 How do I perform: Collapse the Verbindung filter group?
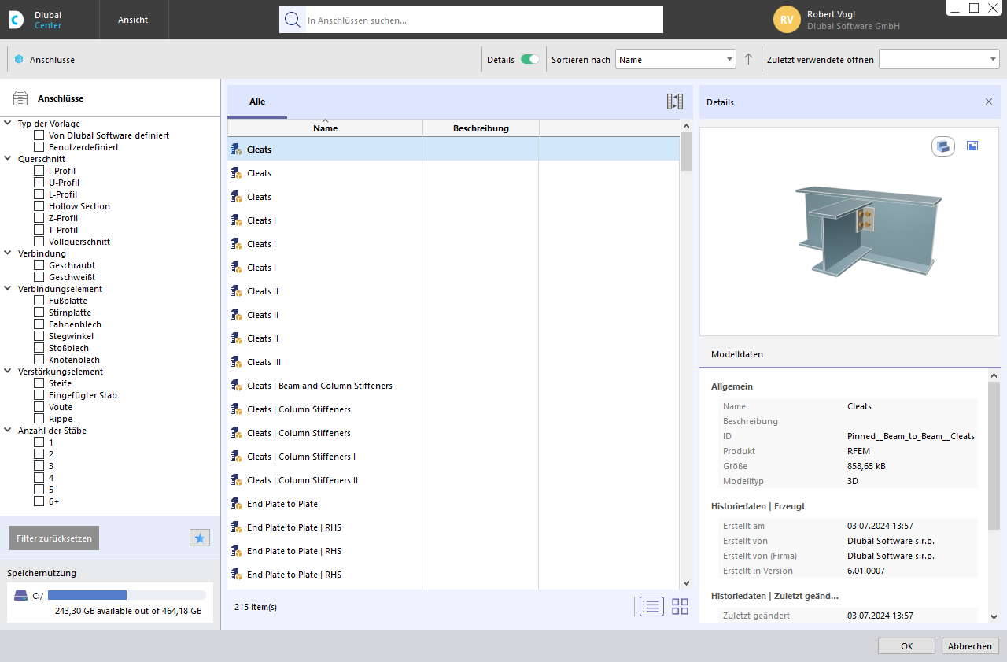(x=8, y=253)
